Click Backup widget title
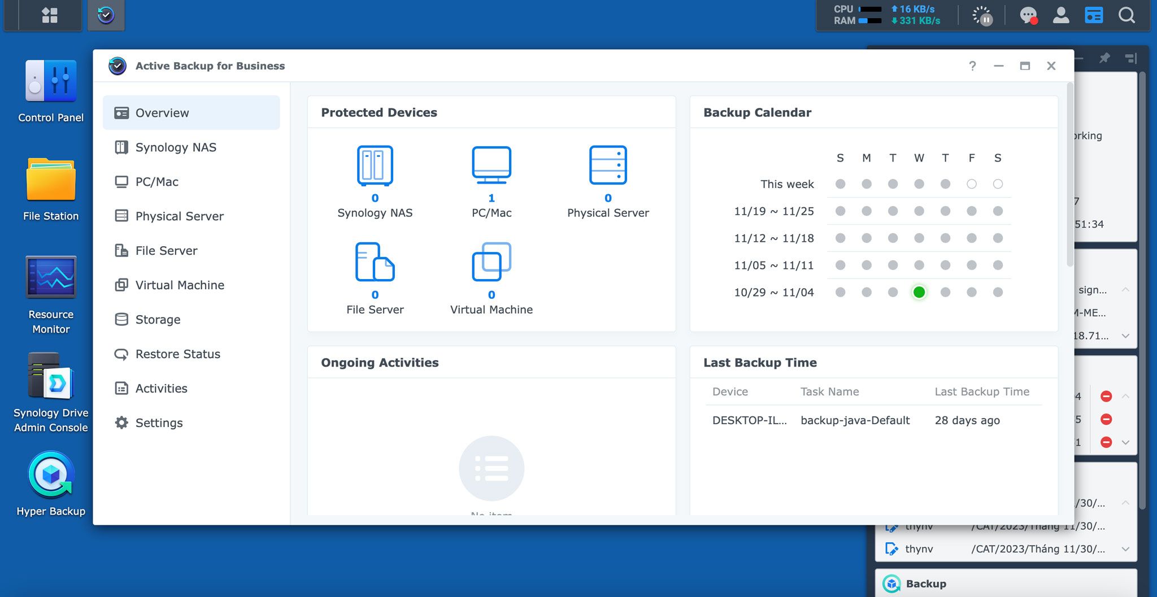1157x597 pixels. [926, 584]
